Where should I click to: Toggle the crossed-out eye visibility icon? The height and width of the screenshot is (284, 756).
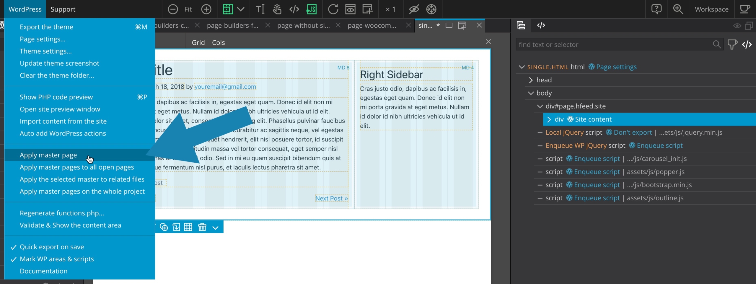(x=414, y=9)
